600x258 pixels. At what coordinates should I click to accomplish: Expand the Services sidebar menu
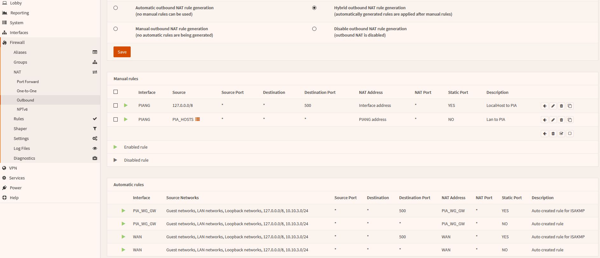pyautogui.click(x=17, y=178)
